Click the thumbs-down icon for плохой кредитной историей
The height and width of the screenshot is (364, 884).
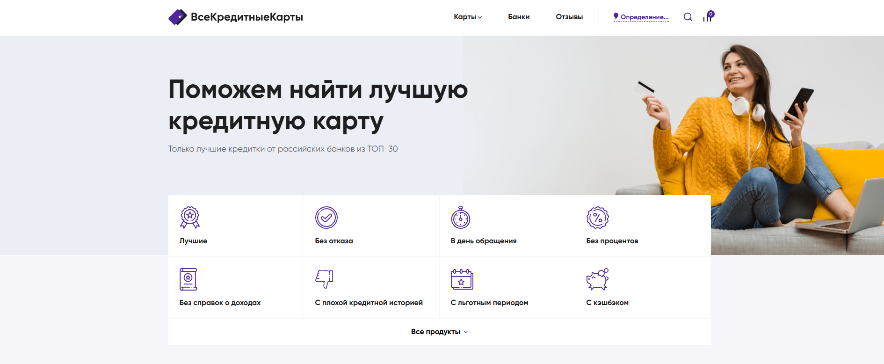pos(324,279)
